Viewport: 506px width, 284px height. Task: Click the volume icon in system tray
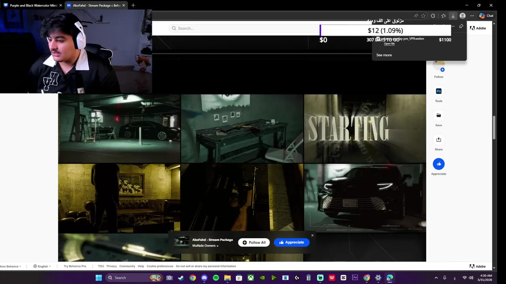point(471,278)
